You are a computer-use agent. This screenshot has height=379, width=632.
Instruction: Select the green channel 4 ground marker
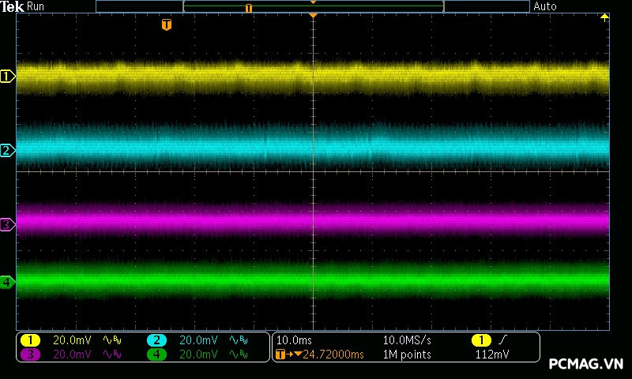pos(8,282)
